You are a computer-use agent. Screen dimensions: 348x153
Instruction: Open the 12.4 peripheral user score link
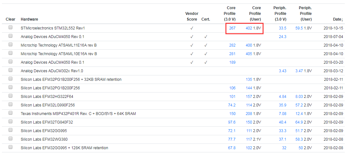pos(299,114)
